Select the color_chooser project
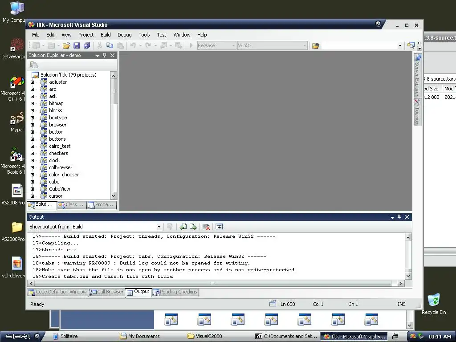The width and height of the screenshot is (456, 342). pos(64,175)
